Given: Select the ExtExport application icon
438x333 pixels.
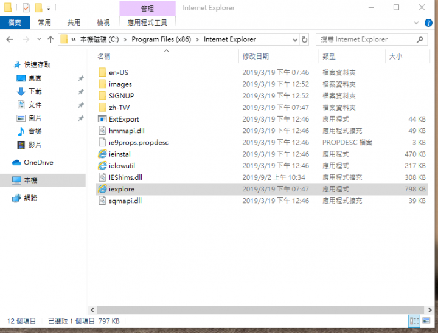Looking at the screenshot, I should (x=102, y=119).
